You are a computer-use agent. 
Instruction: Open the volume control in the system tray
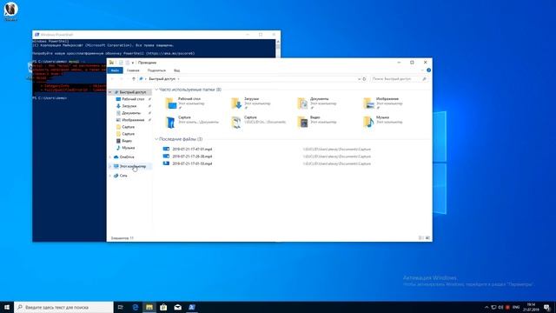coord(500,307)
